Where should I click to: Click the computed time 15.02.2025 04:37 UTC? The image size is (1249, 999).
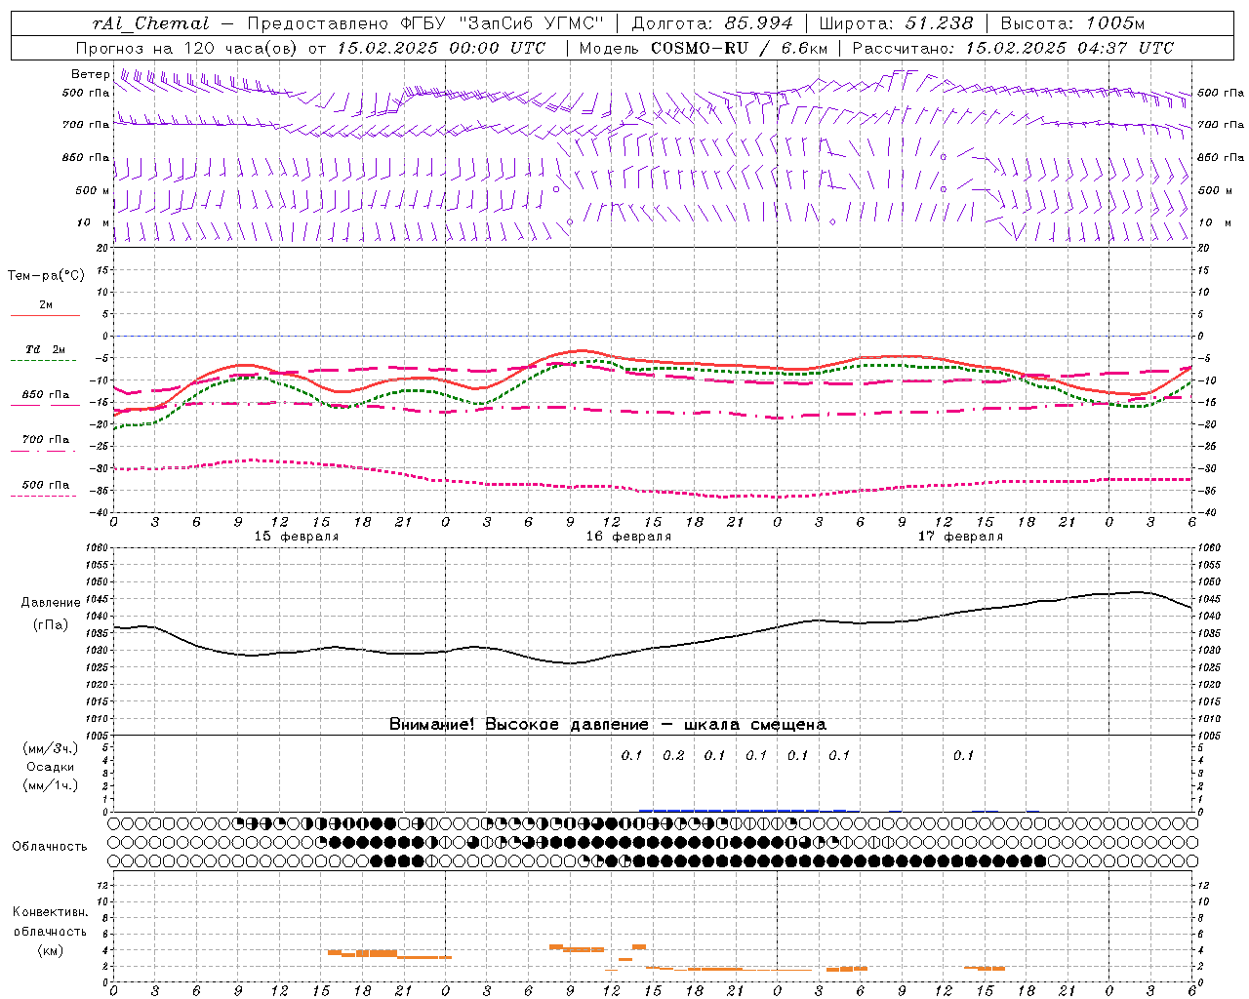point(1069,48)
